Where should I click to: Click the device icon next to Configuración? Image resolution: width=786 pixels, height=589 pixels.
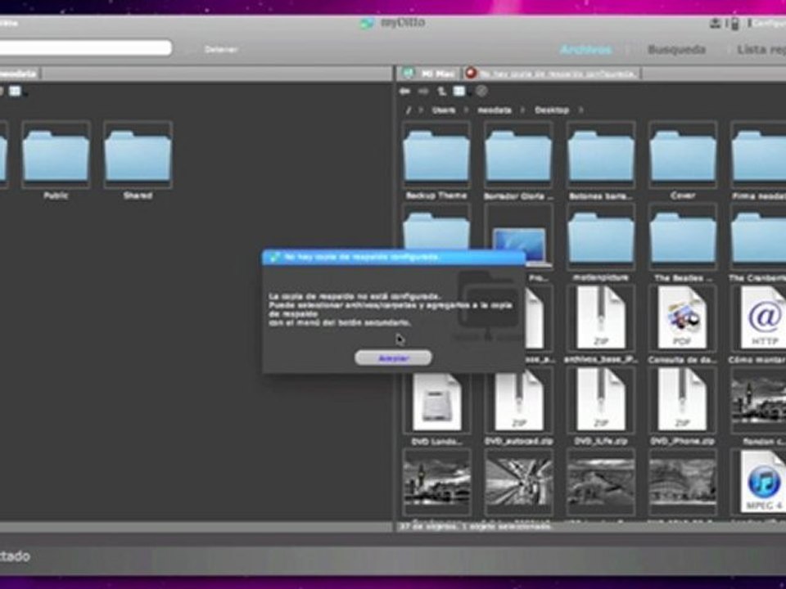(x=734, y=24)
